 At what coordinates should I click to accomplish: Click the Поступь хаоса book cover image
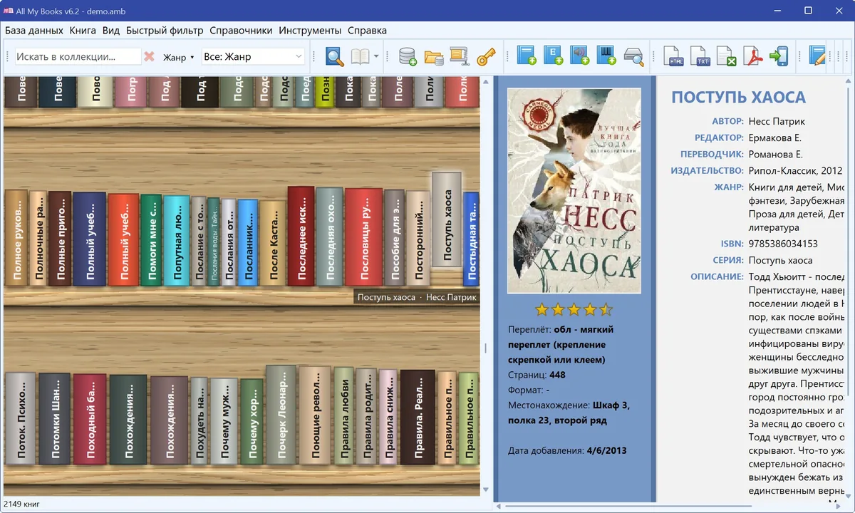click(574, 191)
